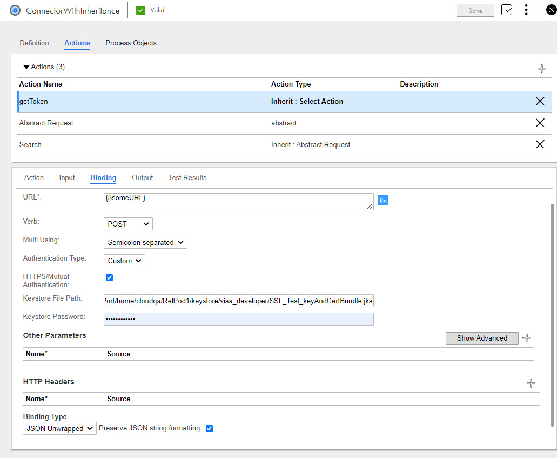
Task: Click the green Valid checkmark icon
Action: pyautogui.click(x=140, y=10)
